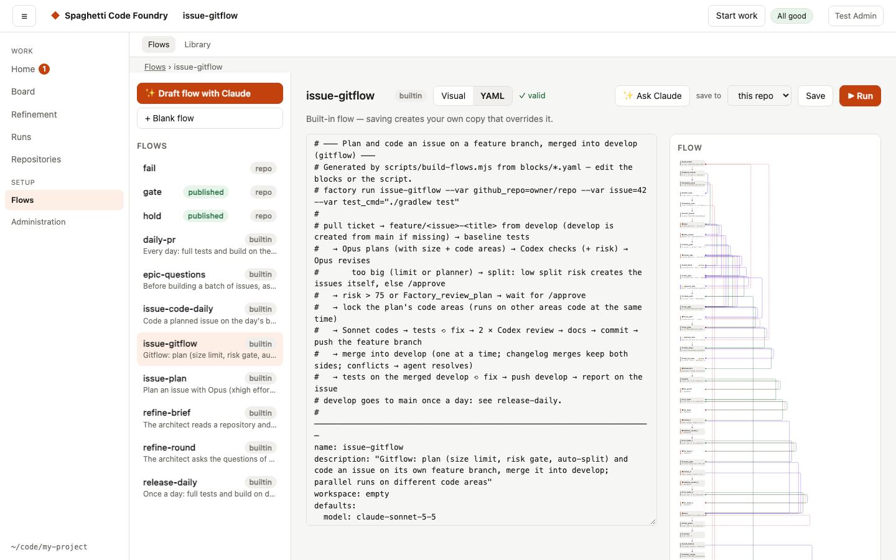
Task: Open the refine-round flow
Action: point(210,454)
